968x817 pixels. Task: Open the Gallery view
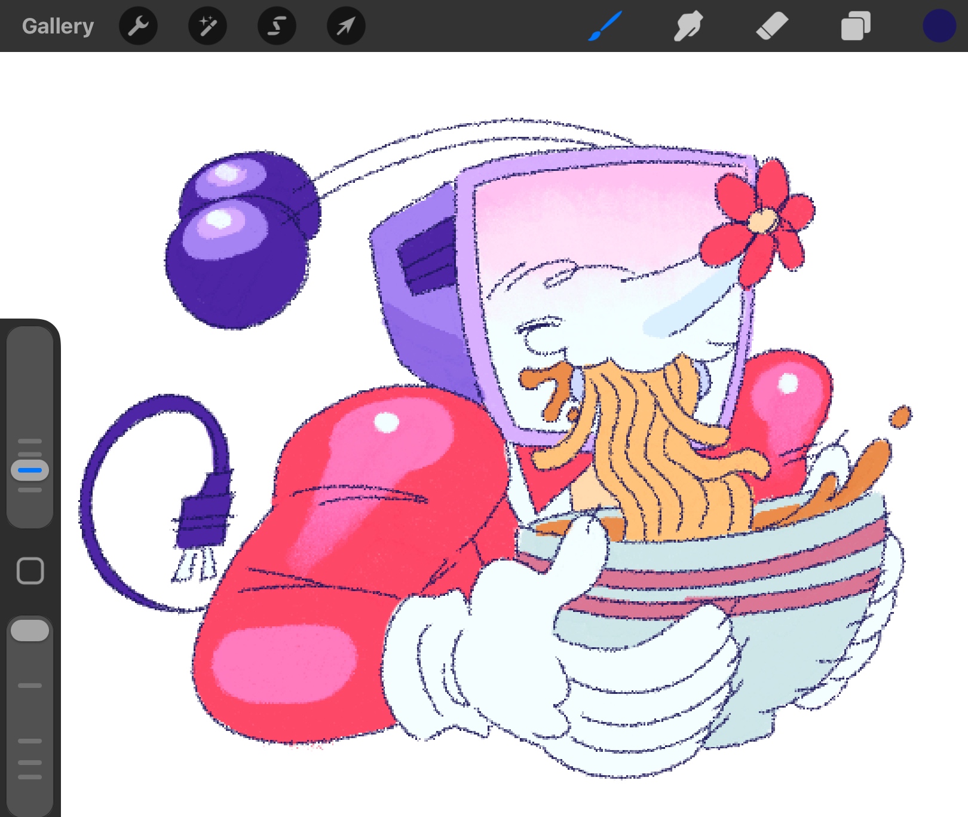coord(58,26)
